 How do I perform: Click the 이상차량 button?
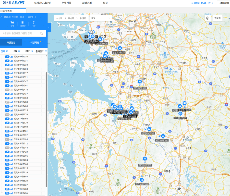(x=35, y=42)
